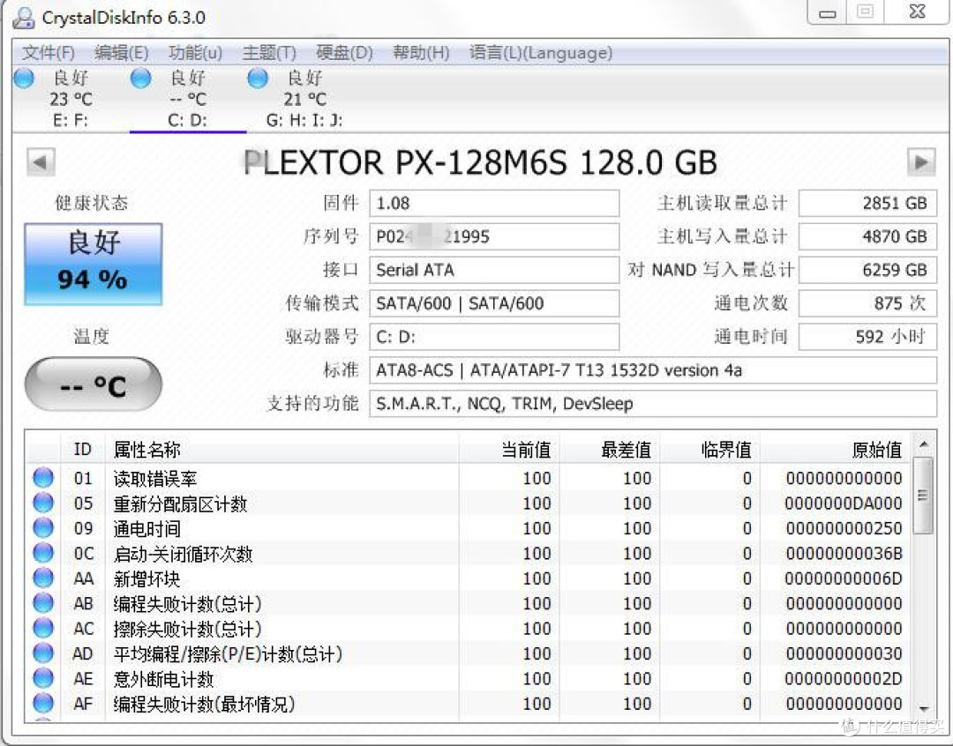
Task: Select the C: D: disk tab
Action: (187, 99)
